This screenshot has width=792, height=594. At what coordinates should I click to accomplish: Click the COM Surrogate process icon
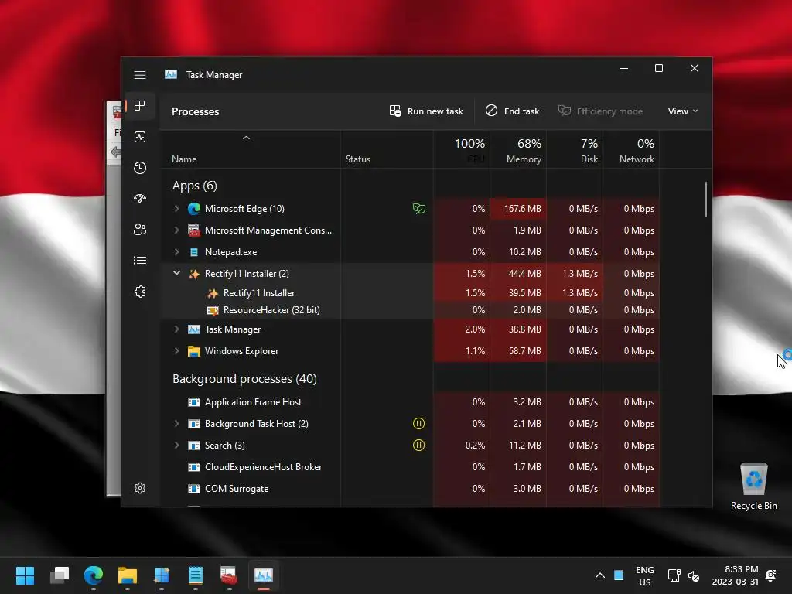point(194,489)
